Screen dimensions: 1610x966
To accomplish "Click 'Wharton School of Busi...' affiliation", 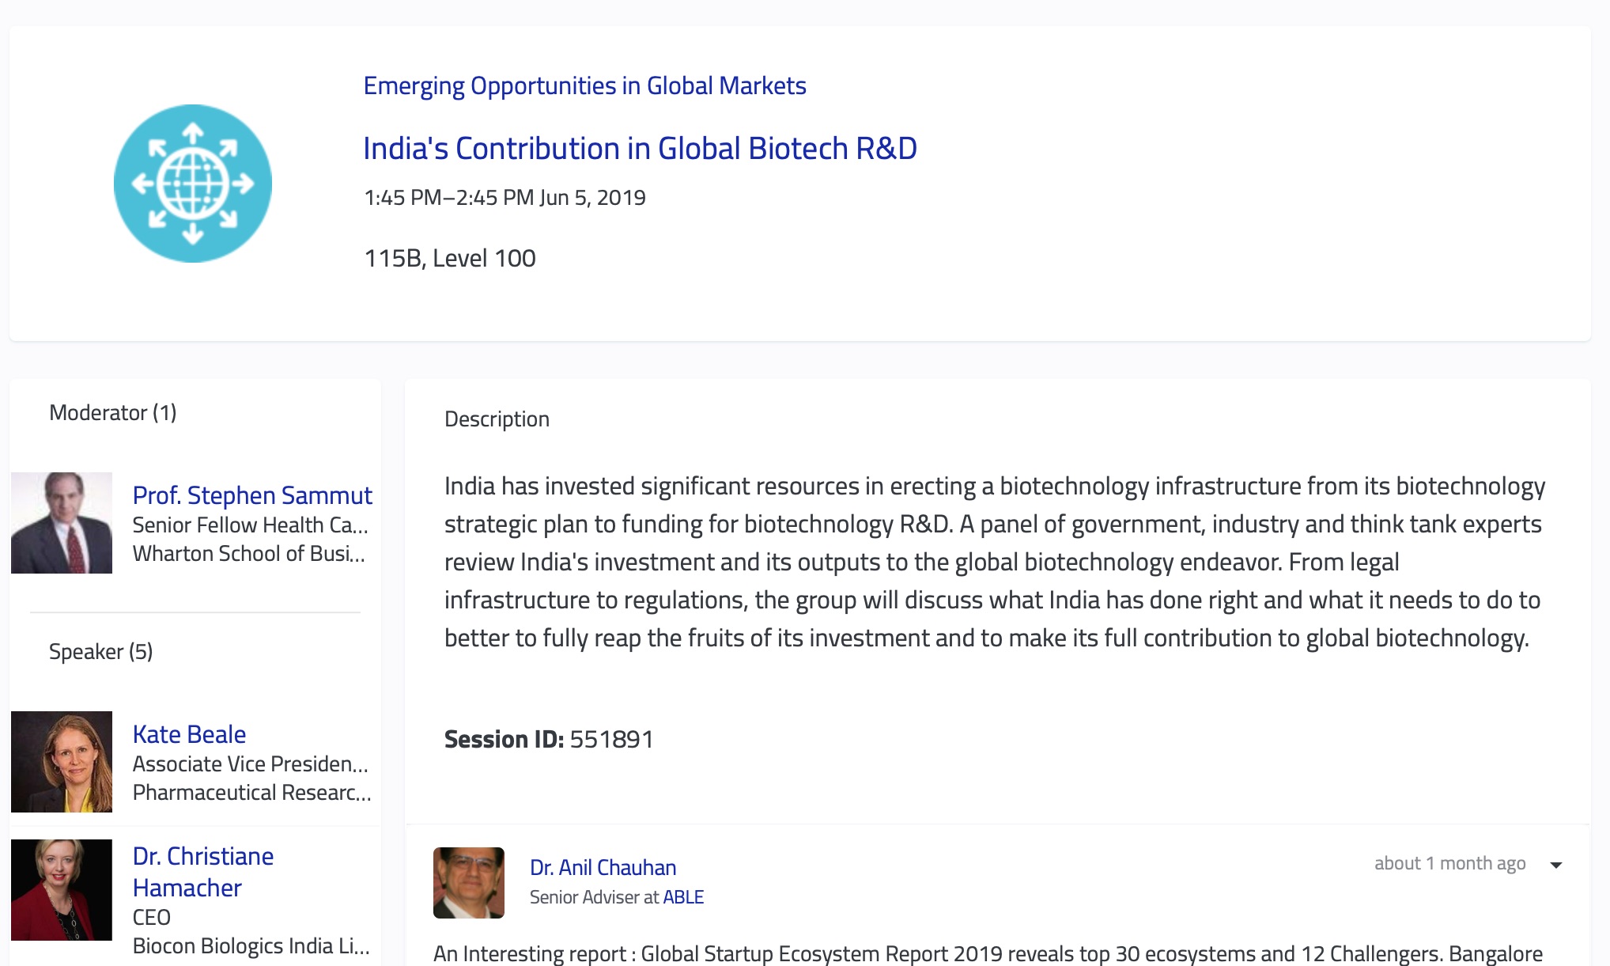I will (x=249, y=554).
